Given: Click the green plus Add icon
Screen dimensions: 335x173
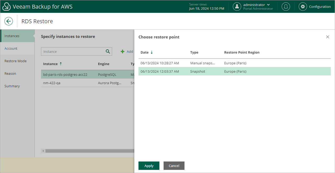Looking at the screenshot, I should click(x=122, y=51).
